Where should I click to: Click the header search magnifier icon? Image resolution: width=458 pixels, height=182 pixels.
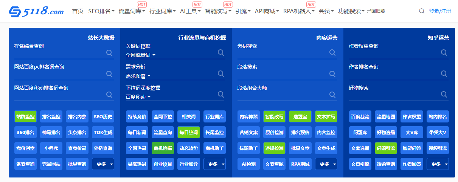(422, 11)
